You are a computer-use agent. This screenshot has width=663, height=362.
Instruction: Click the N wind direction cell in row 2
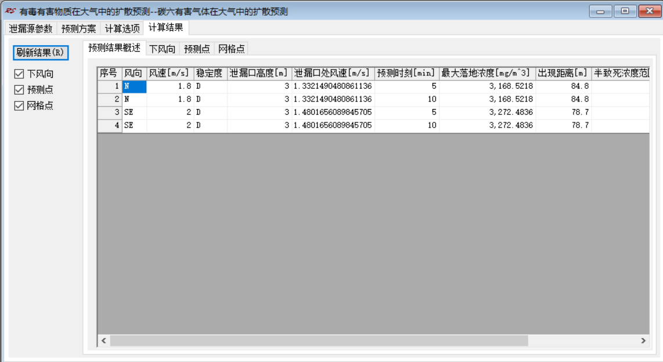(x=134, y=99)
